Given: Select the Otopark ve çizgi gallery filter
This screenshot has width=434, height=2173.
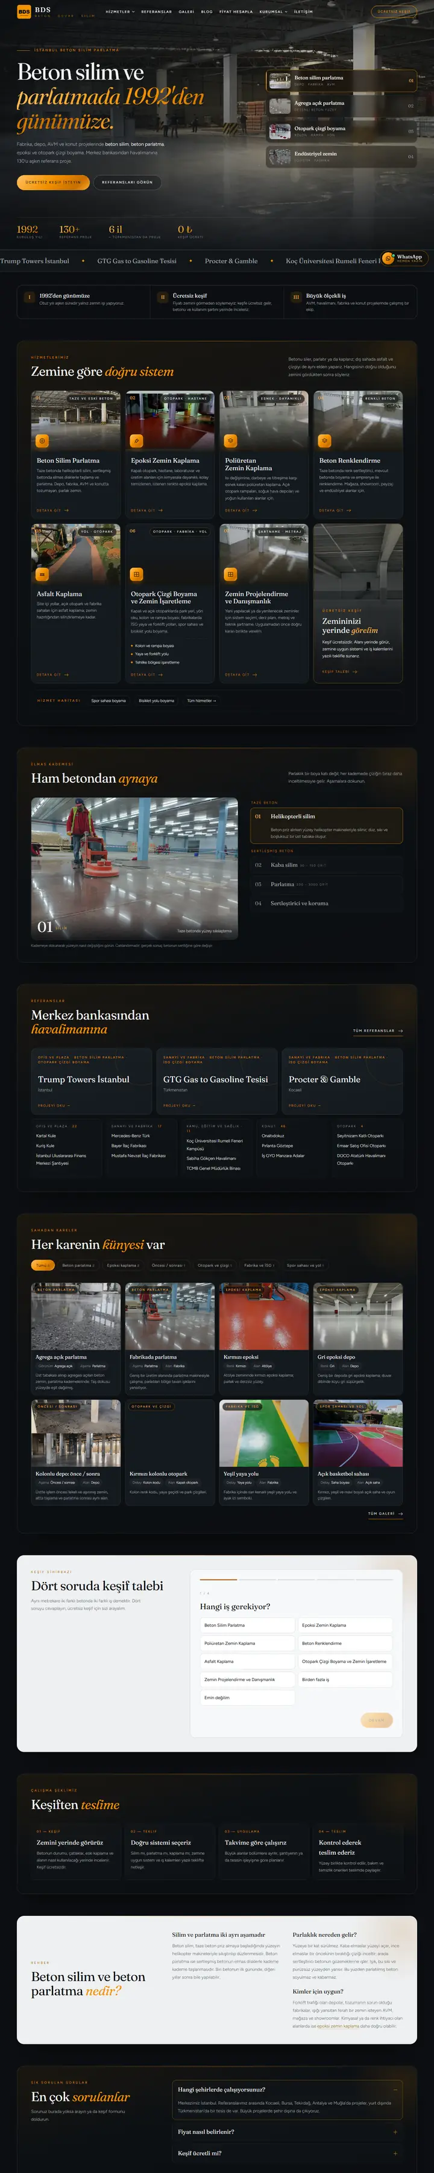Looking at the screenshot, I should [x=214, y=1265].
